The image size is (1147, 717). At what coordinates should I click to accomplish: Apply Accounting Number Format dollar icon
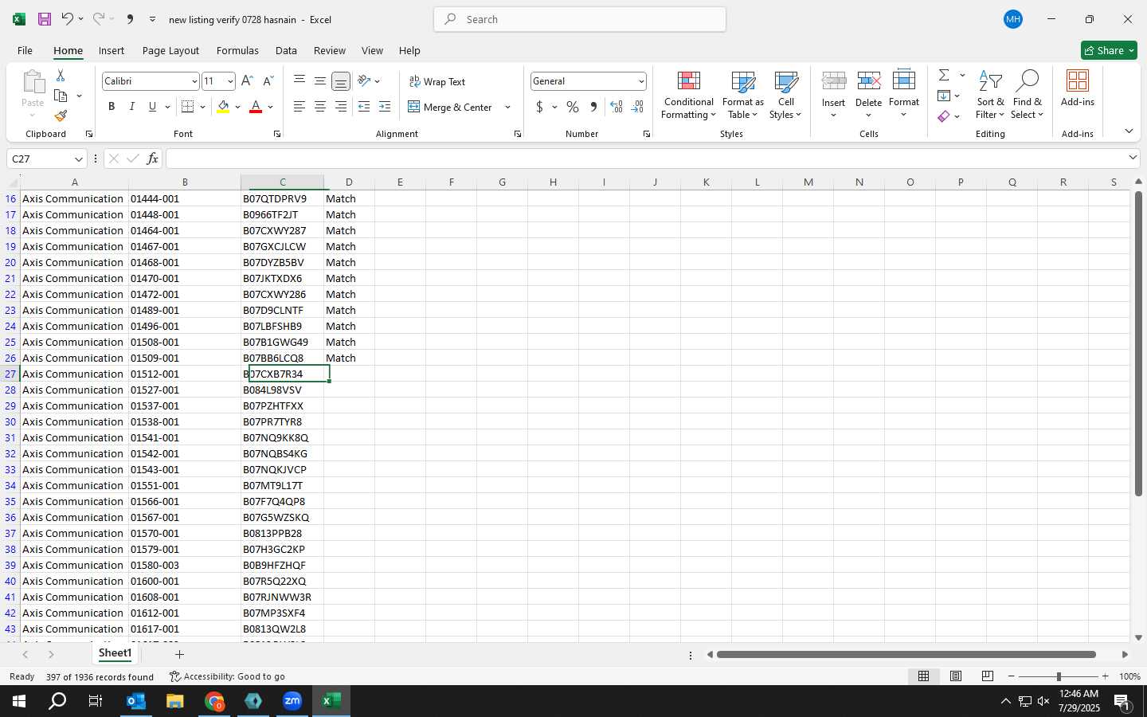coord(540,107)
